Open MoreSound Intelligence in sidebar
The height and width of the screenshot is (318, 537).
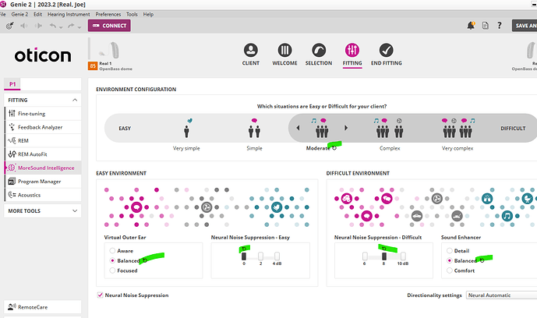(x=43, y=168)
